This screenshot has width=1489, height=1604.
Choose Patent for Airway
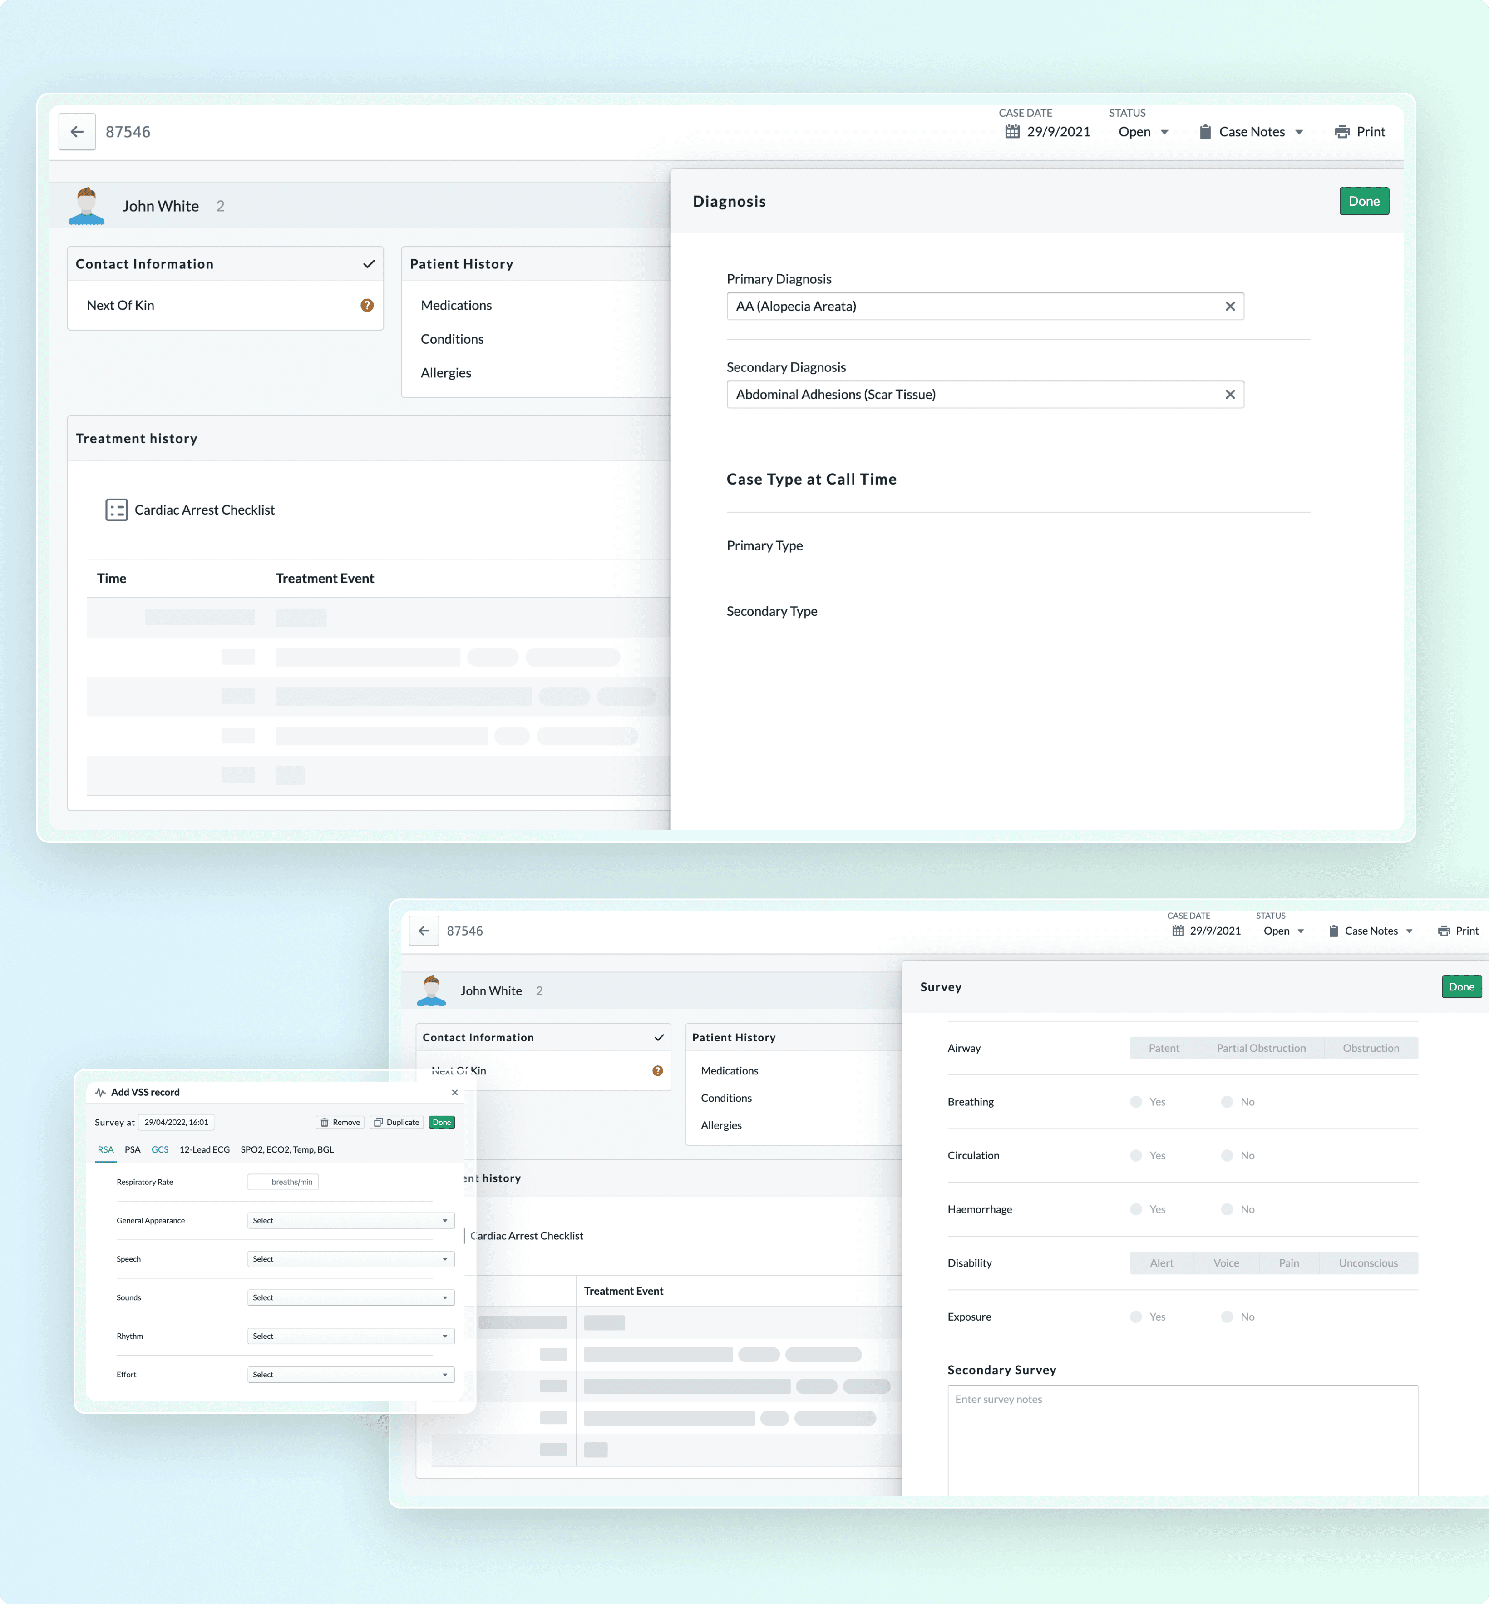[1164, 1048]
